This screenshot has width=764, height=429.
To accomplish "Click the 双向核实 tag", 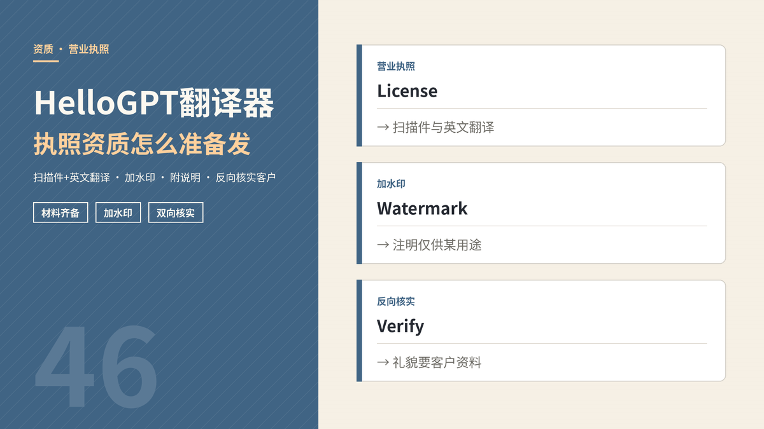I will click(x=176, y=213).
